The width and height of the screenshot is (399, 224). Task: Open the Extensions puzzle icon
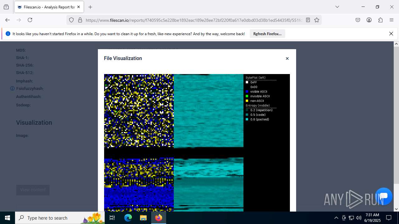pos(380,20)
